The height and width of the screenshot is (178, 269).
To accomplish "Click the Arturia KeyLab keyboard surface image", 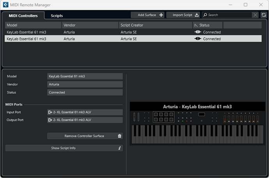I will click(x=197, y=123).
